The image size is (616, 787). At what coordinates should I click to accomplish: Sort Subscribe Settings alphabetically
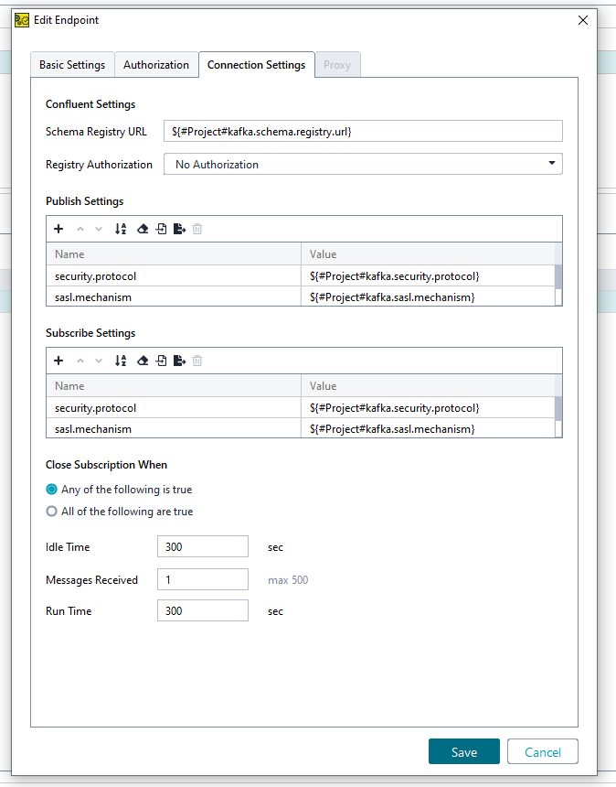[x=121, y=361]
